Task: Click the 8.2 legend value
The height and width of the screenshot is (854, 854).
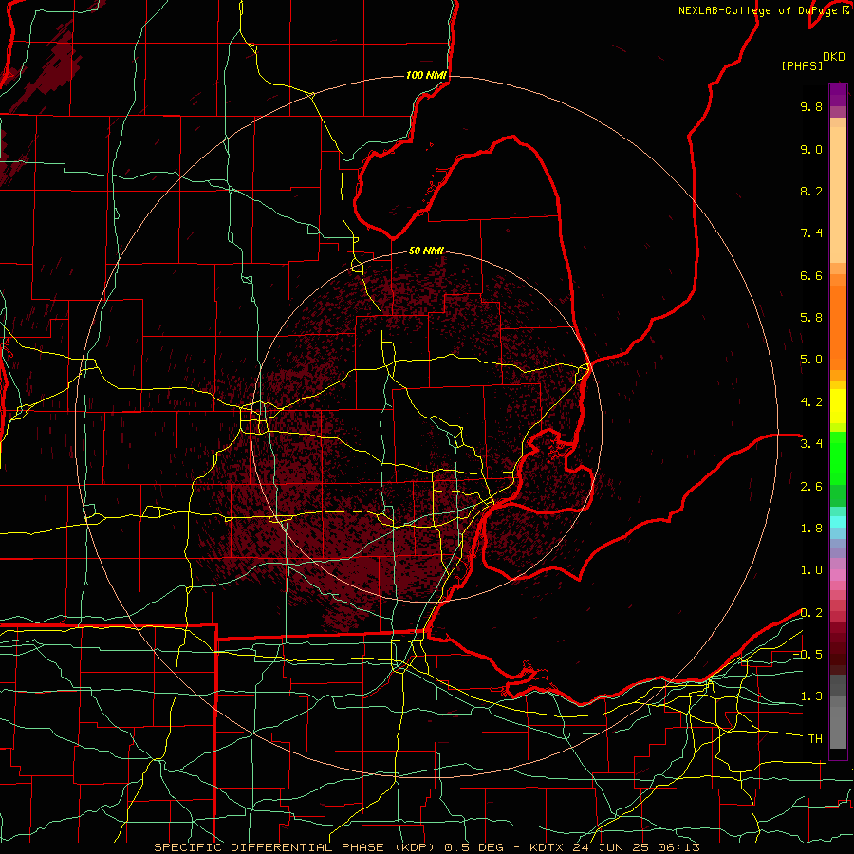Action: coord(811,191)
